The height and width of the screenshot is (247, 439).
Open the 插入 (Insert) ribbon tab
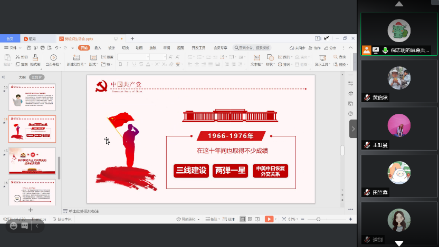click(98, 47)
